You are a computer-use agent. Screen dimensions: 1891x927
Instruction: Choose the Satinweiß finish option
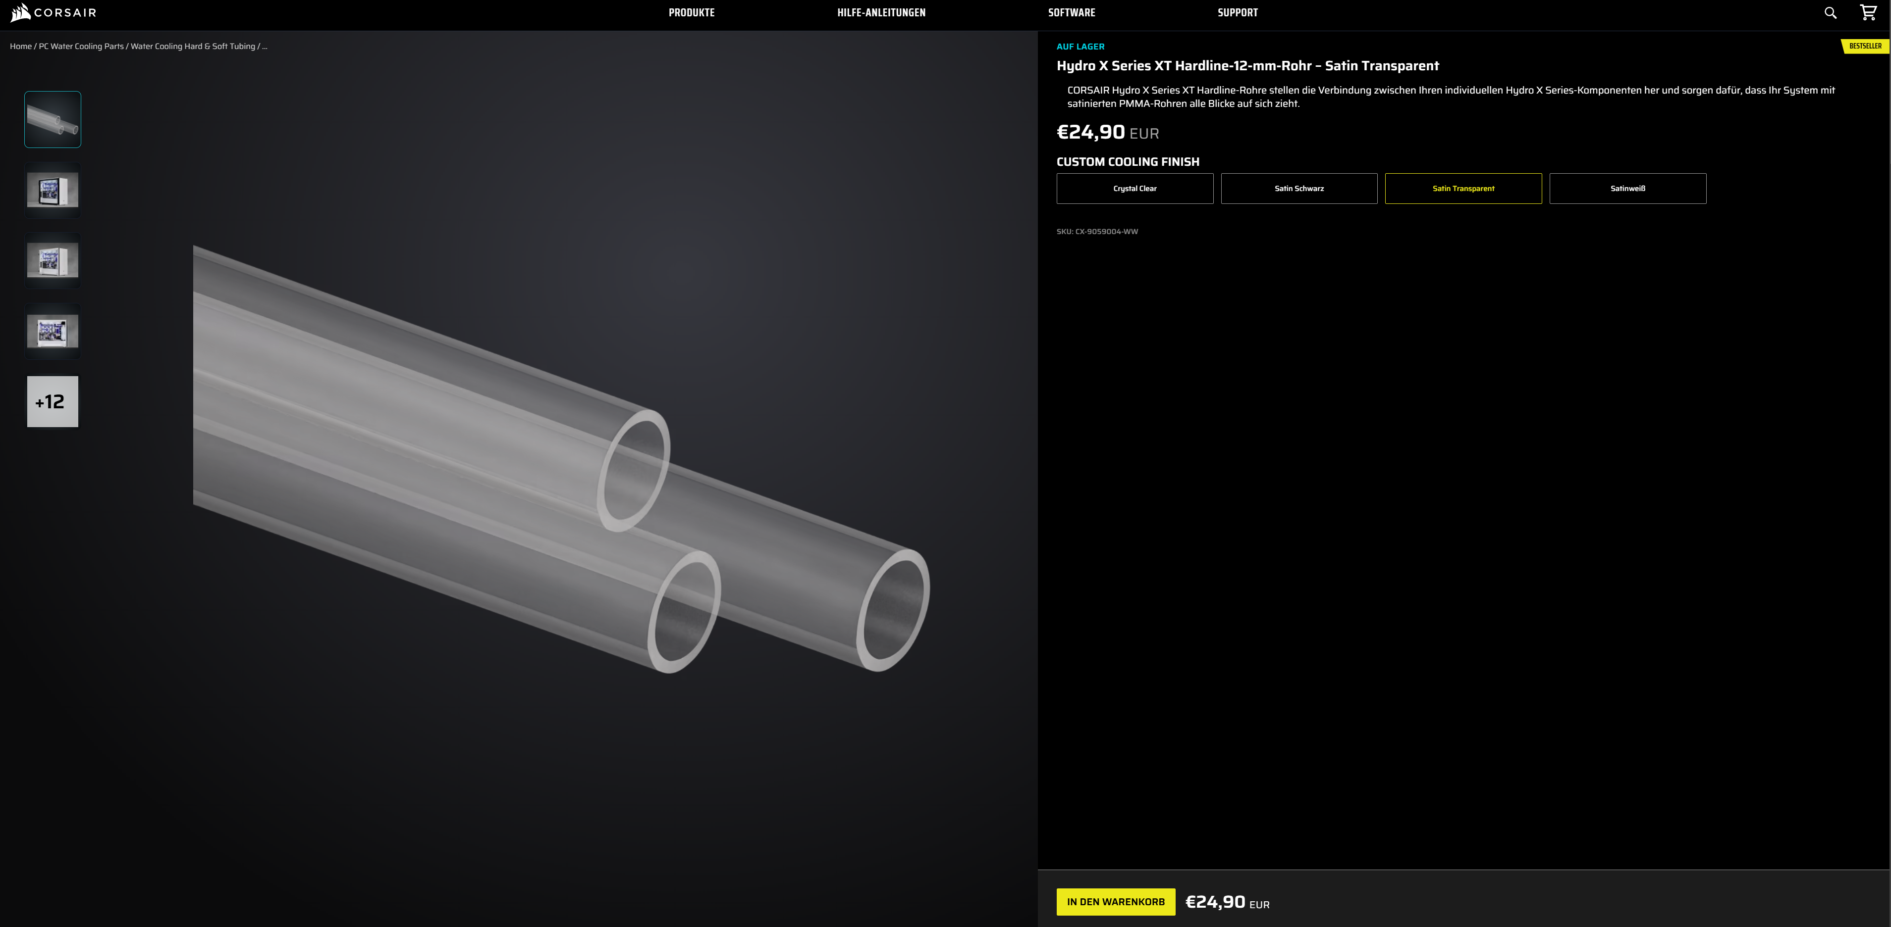(1627, 189)
